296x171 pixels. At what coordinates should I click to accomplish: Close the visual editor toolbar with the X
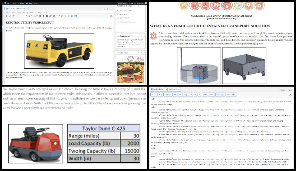click(x=111, y=16)
